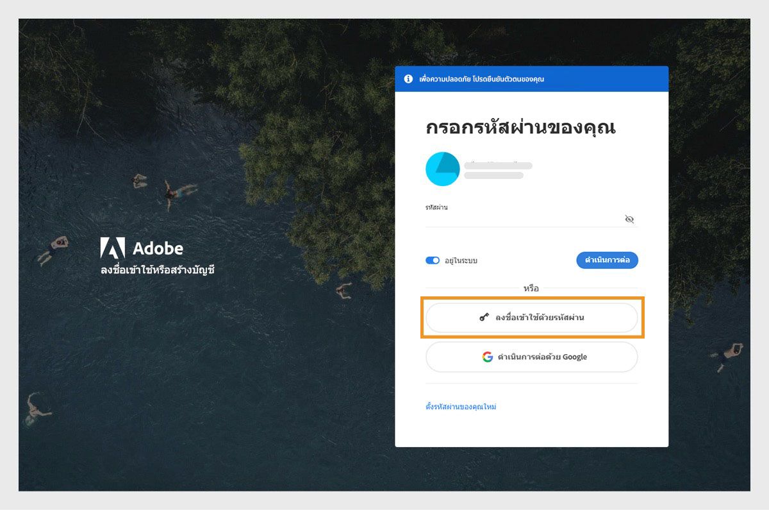Screen dimensions: 769x510
Task: Click the Adobe wordmark text
Action: click(158, 248)
